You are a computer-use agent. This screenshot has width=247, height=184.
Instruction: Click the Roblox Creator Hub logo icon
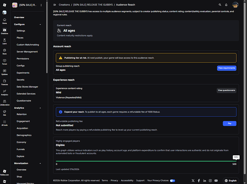[x=4, y=5]
